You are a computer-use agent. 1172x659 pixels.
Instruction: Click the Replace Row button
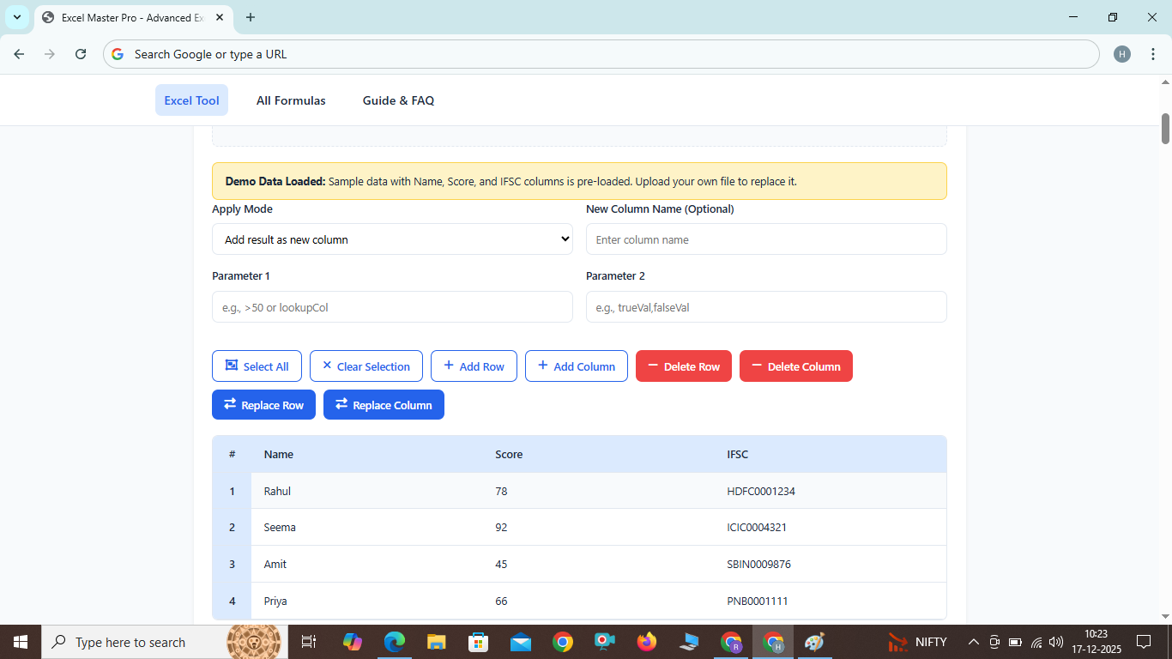tap(263, 404)
